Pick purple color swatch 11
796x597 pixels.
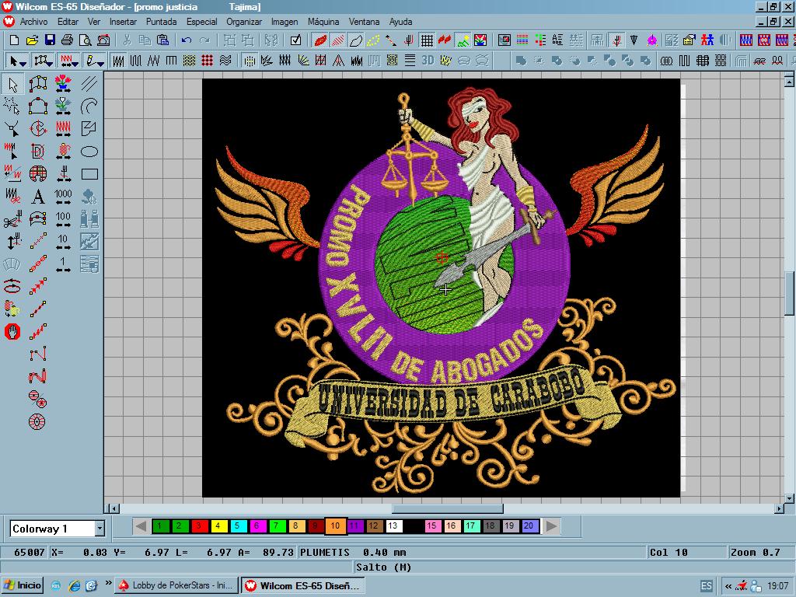(354, 526)
